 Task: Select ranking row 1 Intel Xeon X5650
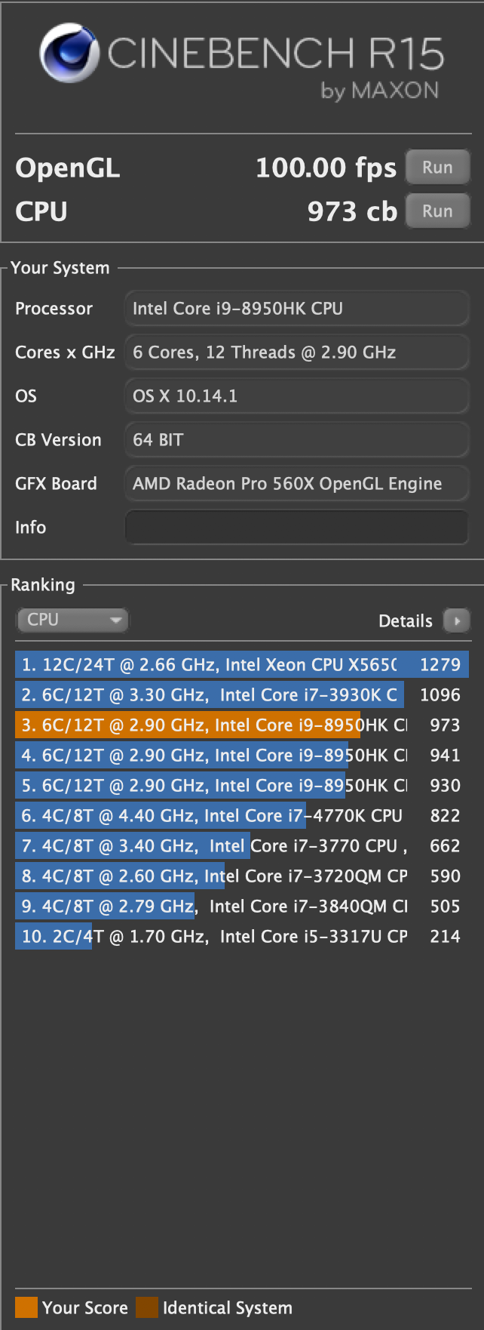(x=242, y=664)
